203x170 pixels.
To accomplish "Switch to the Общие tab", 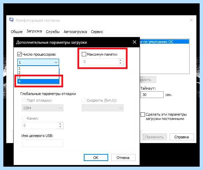I will point(17,32).
